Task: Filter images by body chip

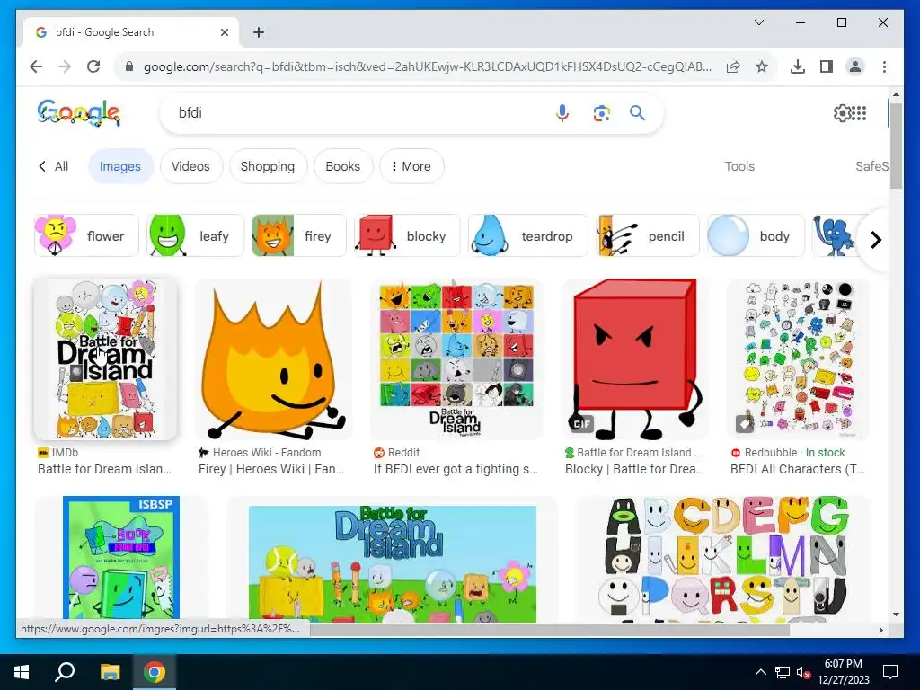Action: coord(756,236)
